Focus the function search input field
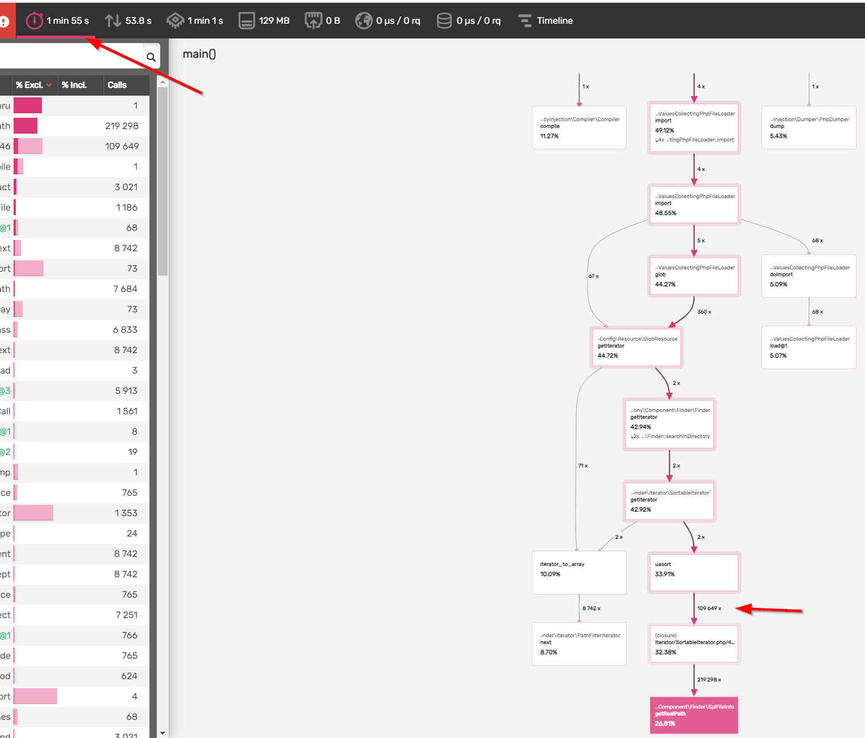The image size is (865, 738). pyautogui.click(x=71, y=57)
